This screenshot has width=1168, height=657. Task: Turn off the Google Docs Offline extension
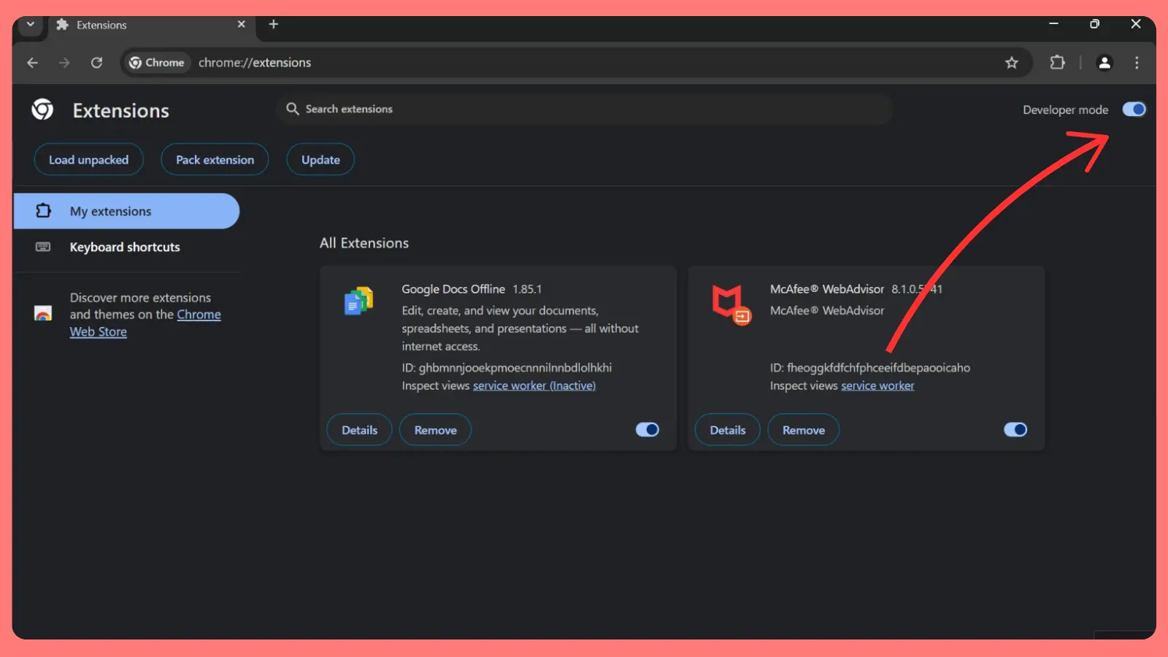[646, 429]
